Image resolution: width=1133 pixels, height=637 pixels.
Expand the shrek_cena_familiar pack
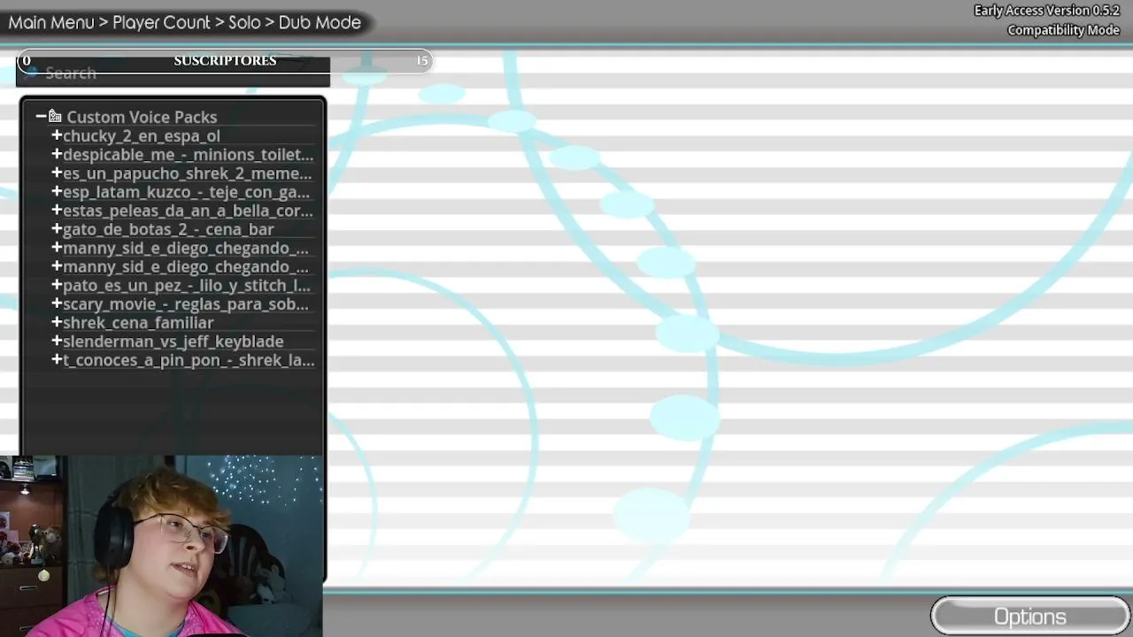click(57, 322)
